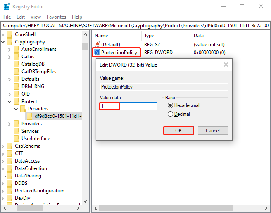Expand the Calais key
Image resolution: width=271 pixels, height=213 pixels.
click(x=10, y=57)
